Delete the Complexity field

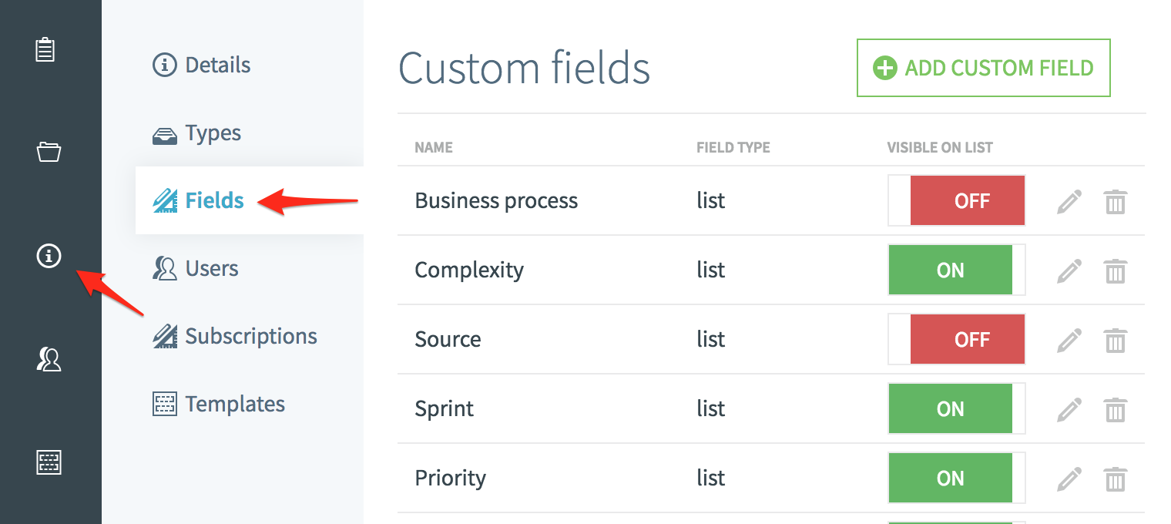[x=1115, y=271]
